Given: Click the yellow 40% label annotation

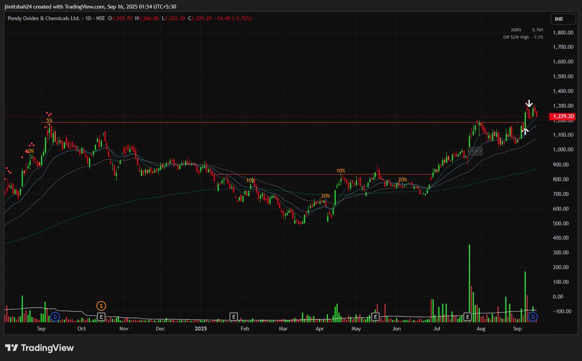Looking at the screenshot, I should pyautogui.click(x=30, y=151).
